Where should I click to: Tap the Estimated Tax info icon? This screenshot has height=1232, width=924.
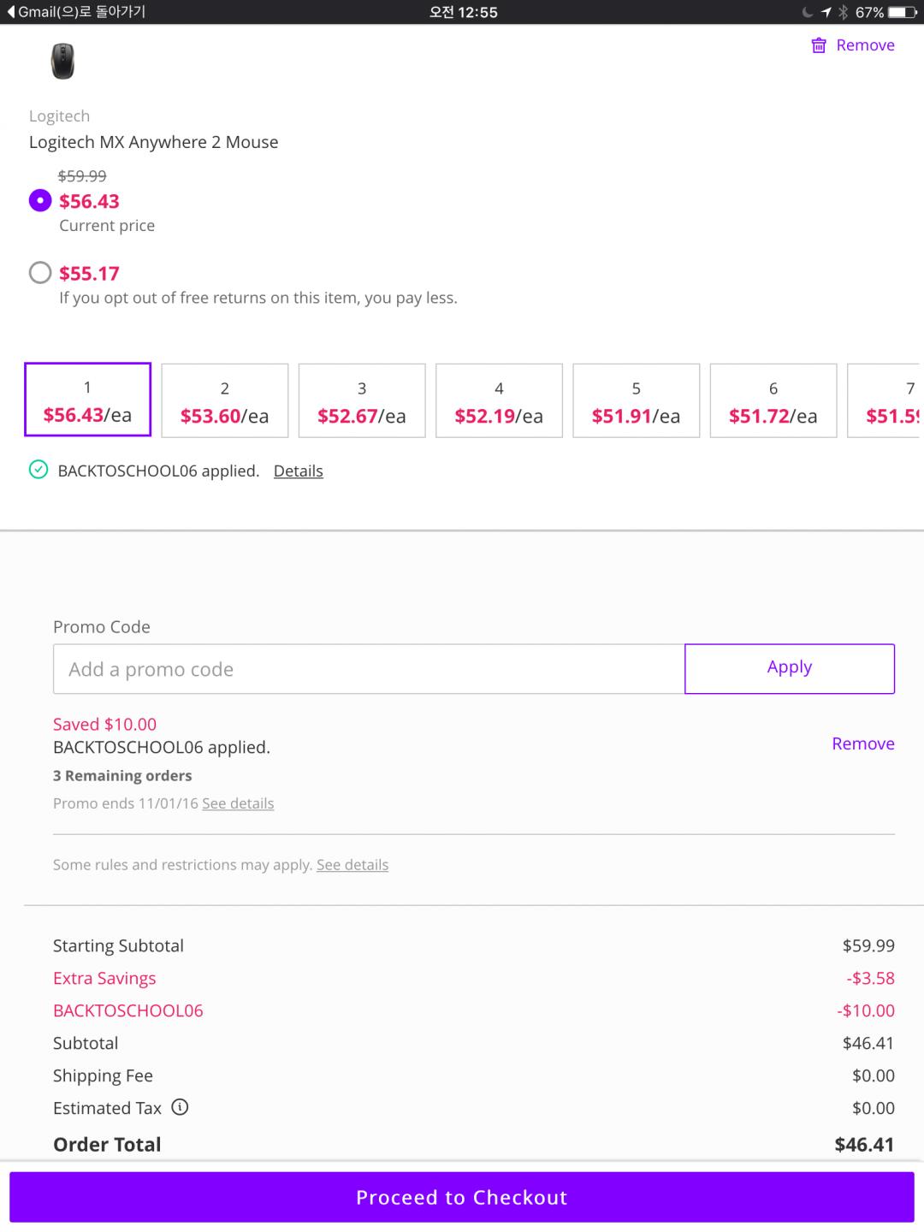coord(180,1107)
